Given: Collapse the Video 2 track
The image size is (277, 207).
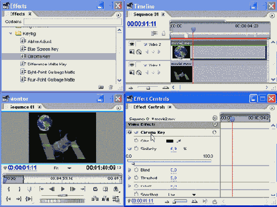Looking at the screenshot, I should click(x=145, y=45).
